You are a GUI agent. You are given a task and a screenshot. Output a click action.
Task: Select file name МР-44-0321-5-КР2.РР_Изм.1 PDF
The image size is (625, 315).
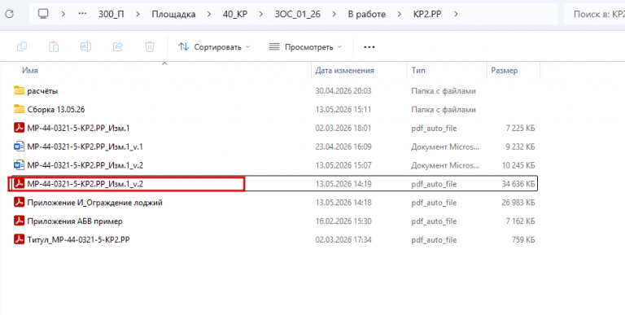point(78,128)
